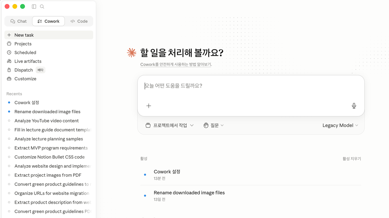This screenshot has width=389, height=218.
Task: Open the Legacy Model selector
Action: pyautogui.click(x=340, y=125)
